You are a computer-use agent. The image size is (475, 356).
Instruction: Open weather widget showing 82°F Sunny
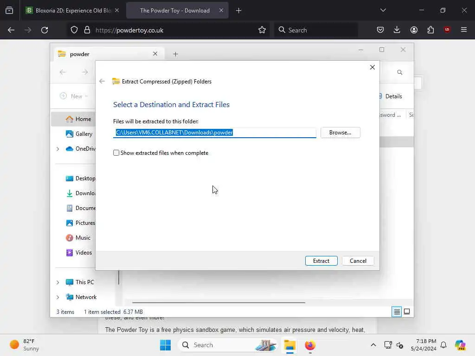[24, 345]
